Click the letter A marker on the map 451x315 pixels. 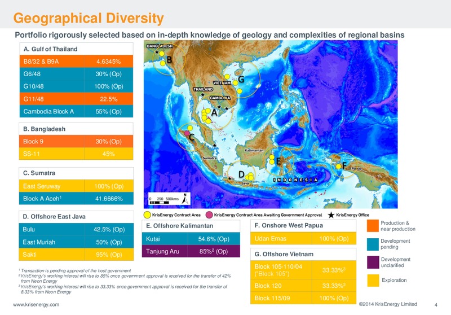click(214, 112)
